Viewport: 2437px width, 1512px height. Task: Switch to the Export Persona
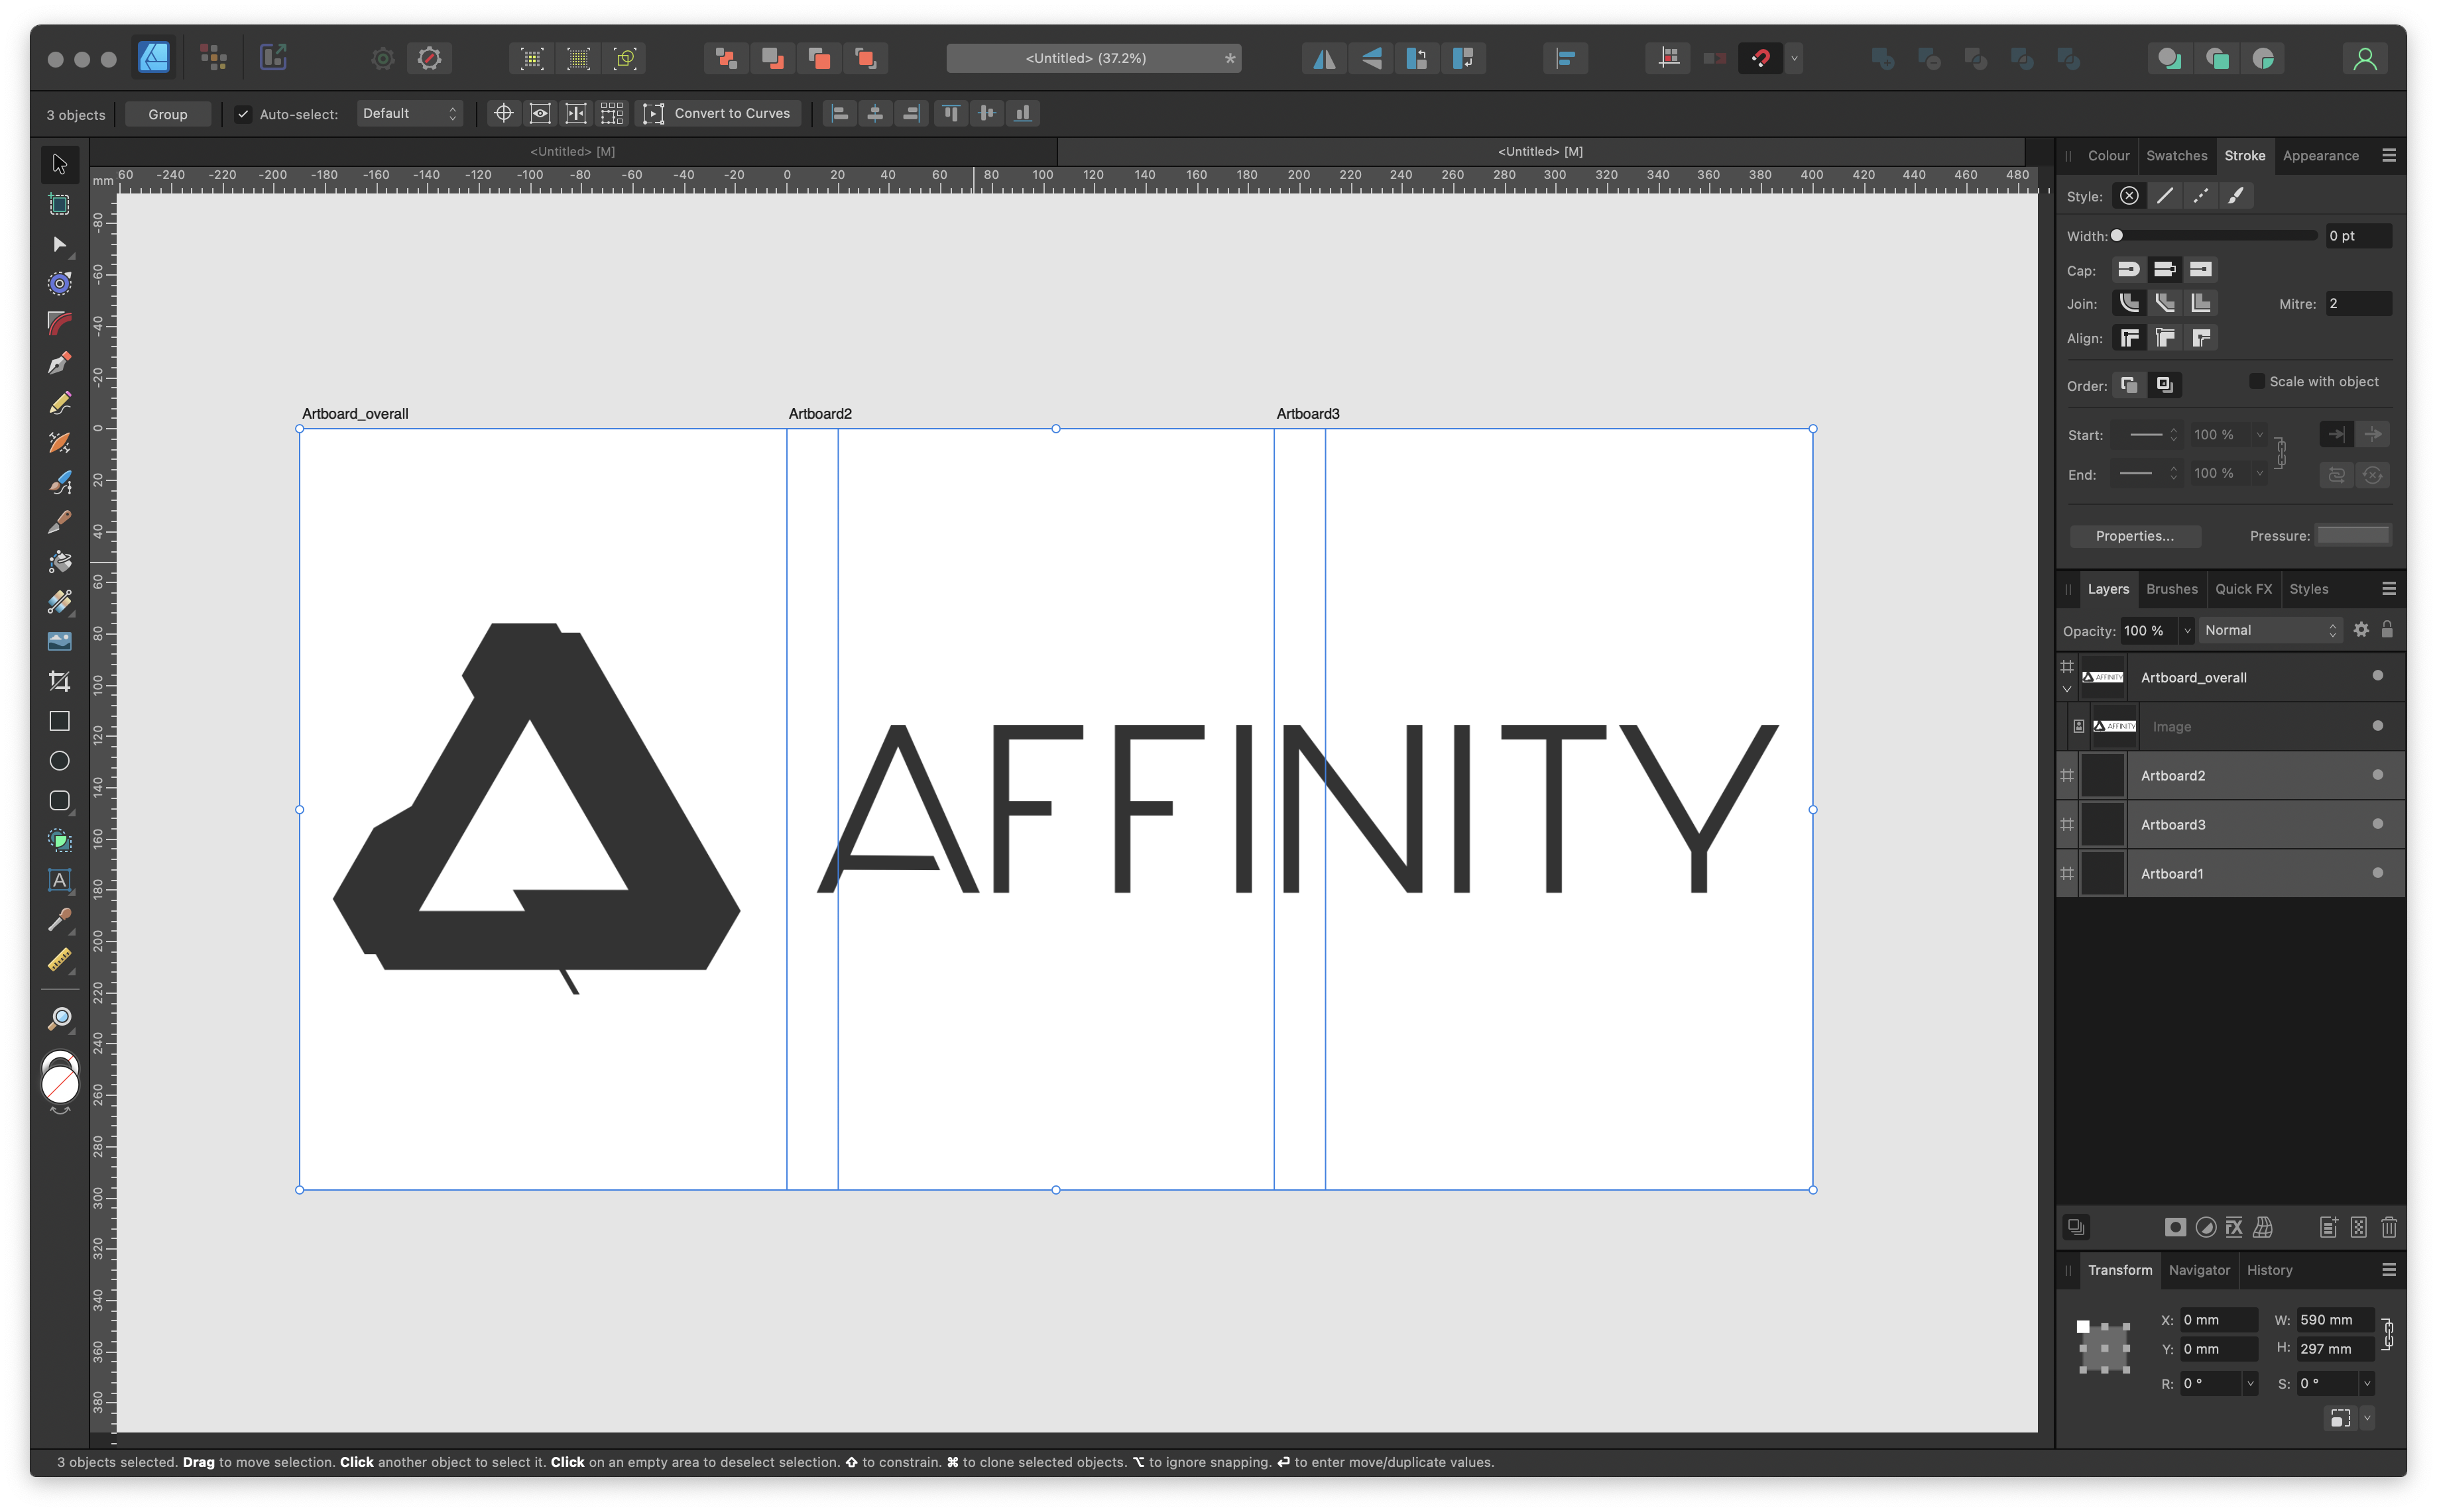coord(273,58)
